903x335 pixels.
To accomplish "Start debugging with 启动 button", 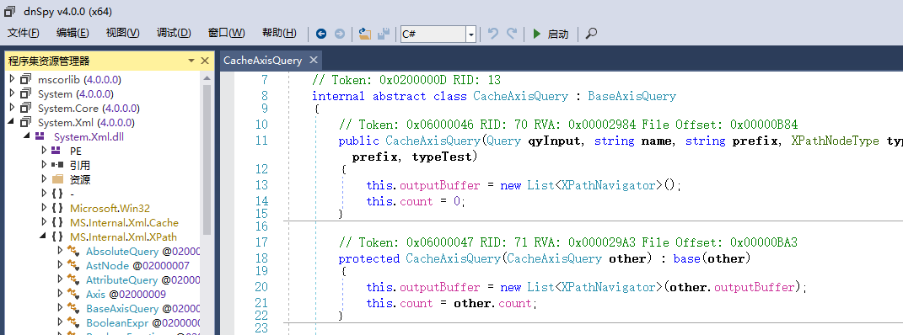I will [551, 34].
